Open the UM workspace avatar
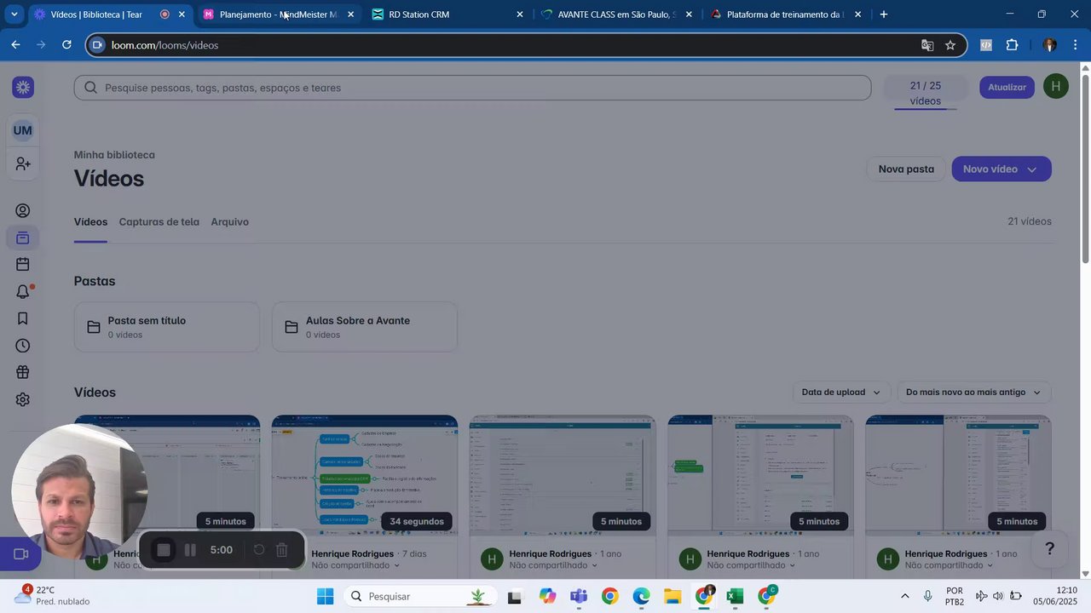The height and width of the screenshot is (613, 1091). [x=23, y=130]
